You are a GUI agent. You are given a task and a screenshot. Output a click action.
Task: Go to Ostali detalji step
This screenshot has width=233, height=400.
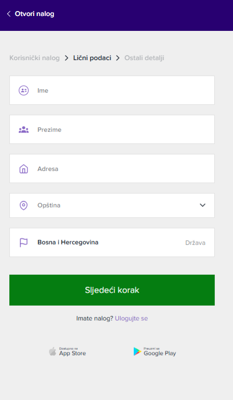coord(144,58)
